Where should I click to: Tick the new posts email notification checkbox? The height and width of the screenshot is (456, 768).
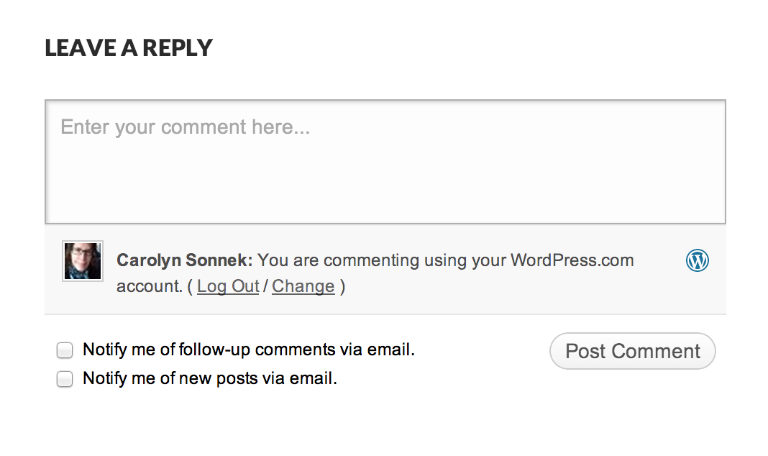tap(65, 379)
